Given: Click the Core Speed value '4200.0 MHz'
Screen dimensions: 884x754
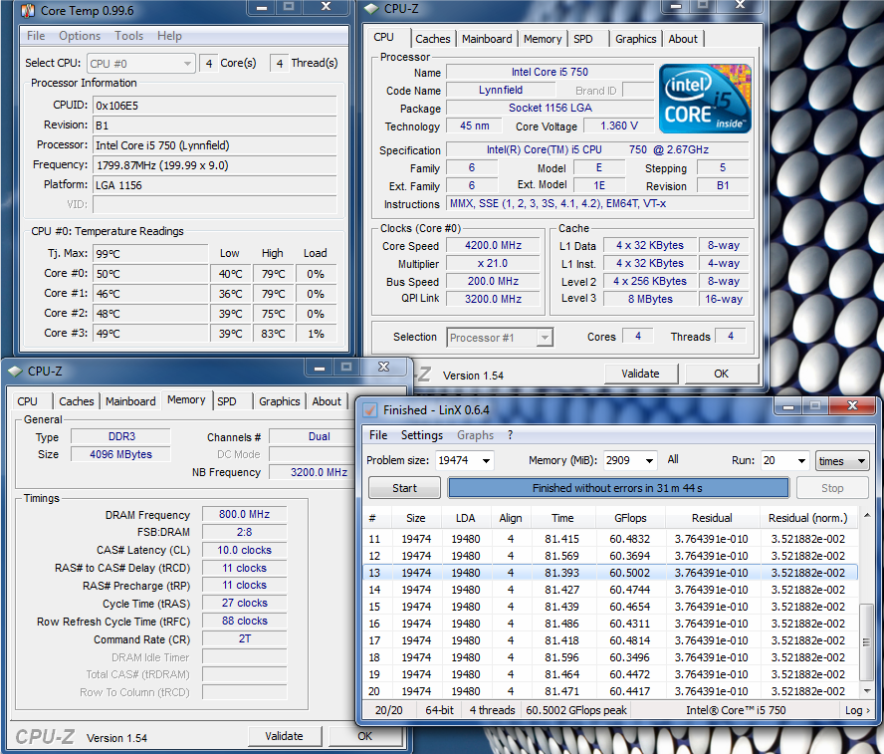Looking at the screenshot, I should tap(494, 245).
